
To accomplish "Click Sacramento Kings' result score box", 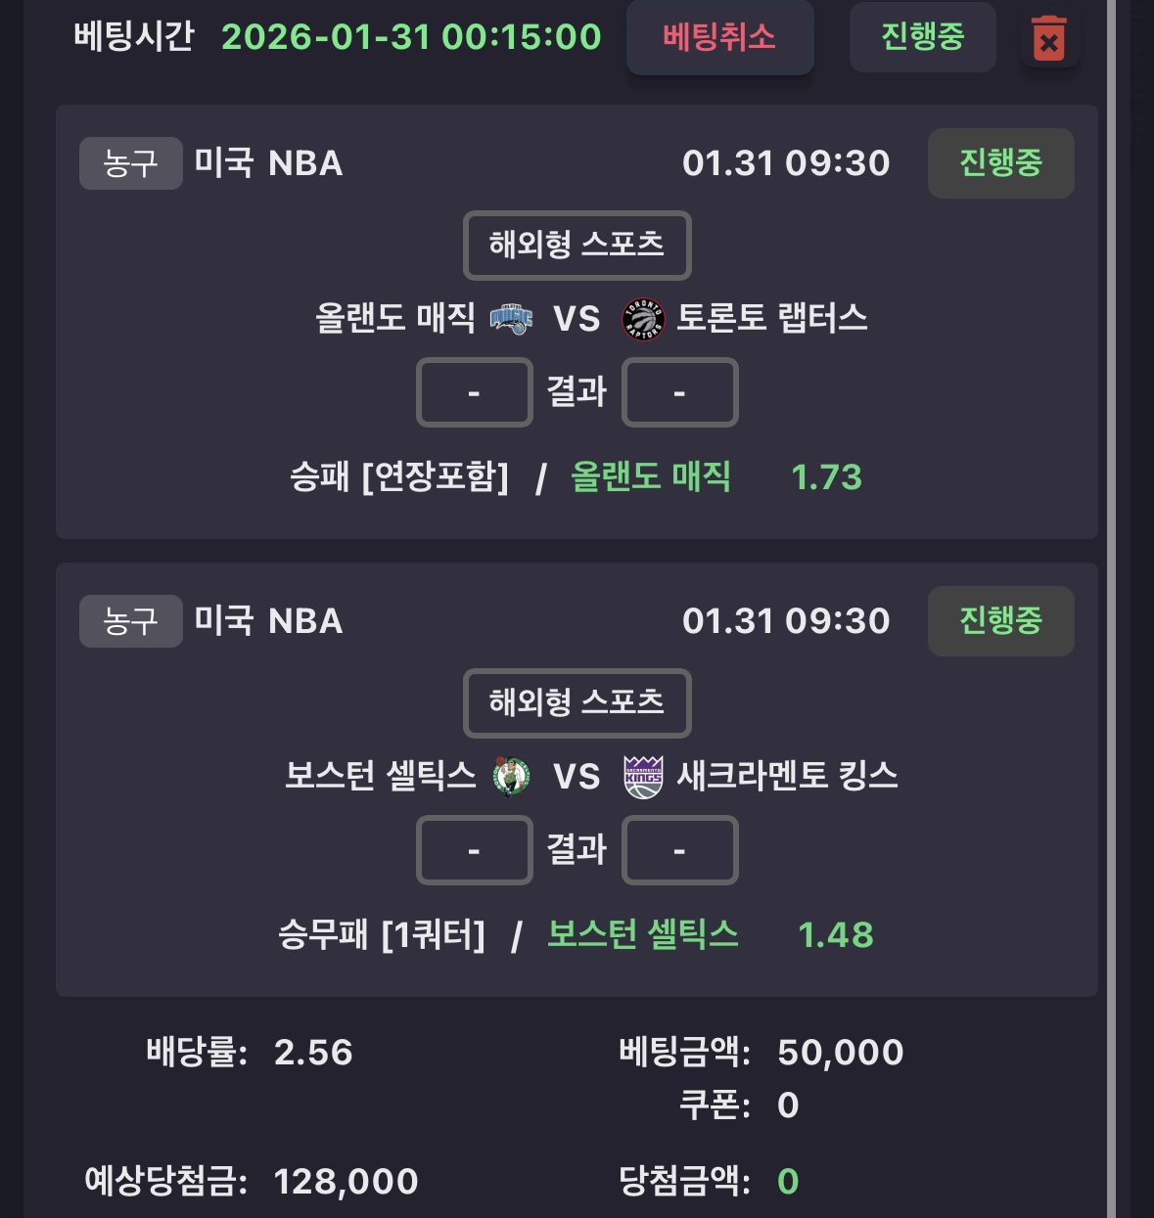I will [x=679, y=850].
